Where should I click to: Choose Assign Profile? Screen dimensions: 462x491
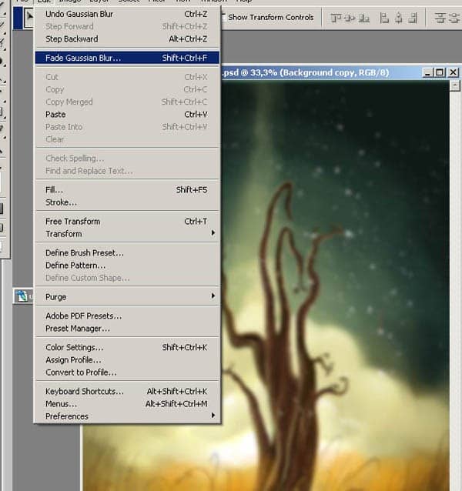click(x=127, y=360)
